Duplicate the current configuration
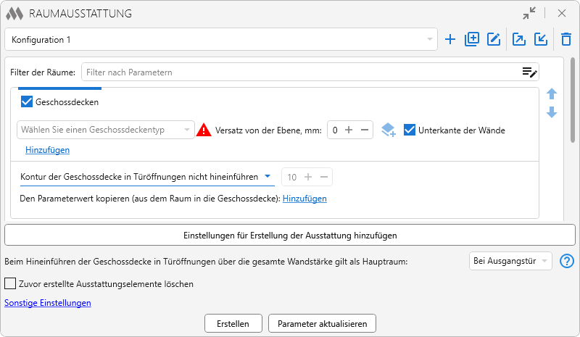 (472, 40)
